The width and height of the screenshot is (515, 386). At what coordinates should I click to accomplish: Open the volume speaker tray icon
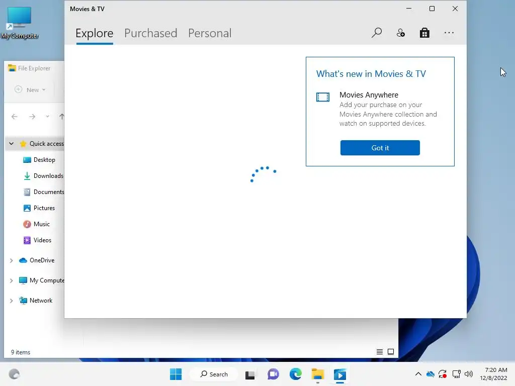pyautogui.click(x=469, y=374)
